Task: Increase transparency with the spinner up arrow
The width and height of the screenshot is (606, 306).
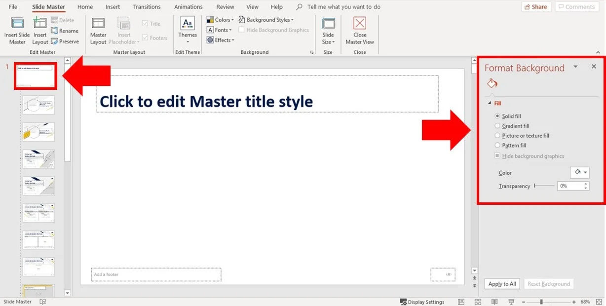Action: pyautogui.click(x=586, y=184)
